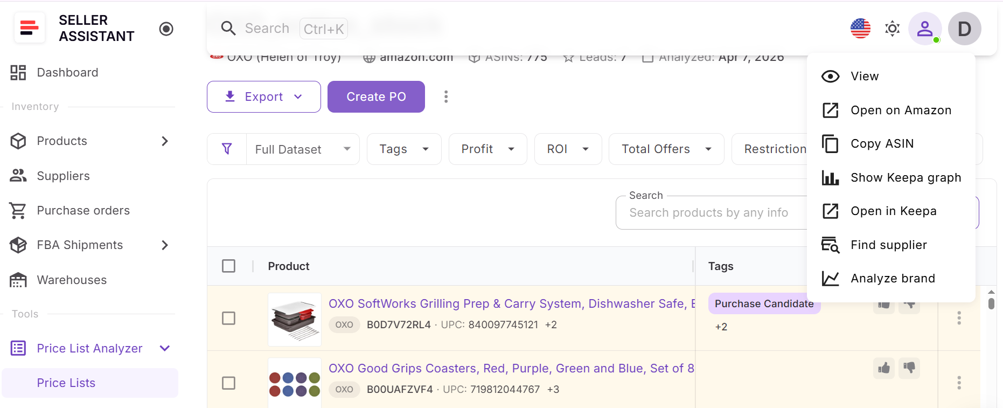Screen dimensions: 1003x408
Task: Tick the OXO Good Grips Coasters checkbox
Action: 229,383
